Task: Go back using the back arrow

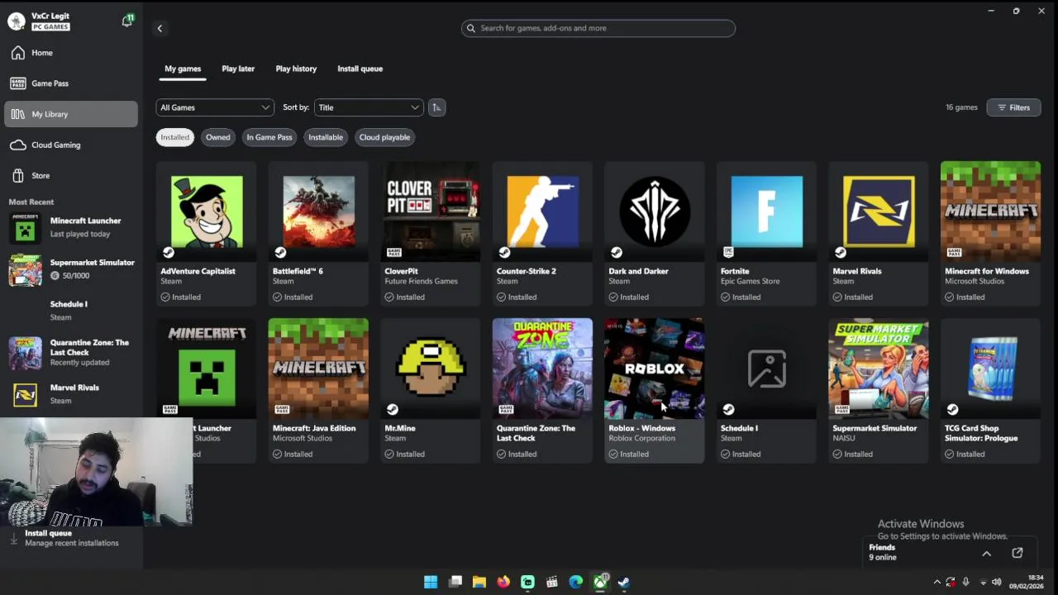Action: click(x=160, y=28)
